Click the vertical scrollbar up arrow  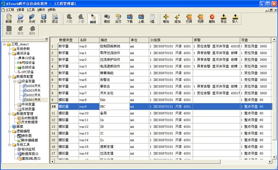274,40
